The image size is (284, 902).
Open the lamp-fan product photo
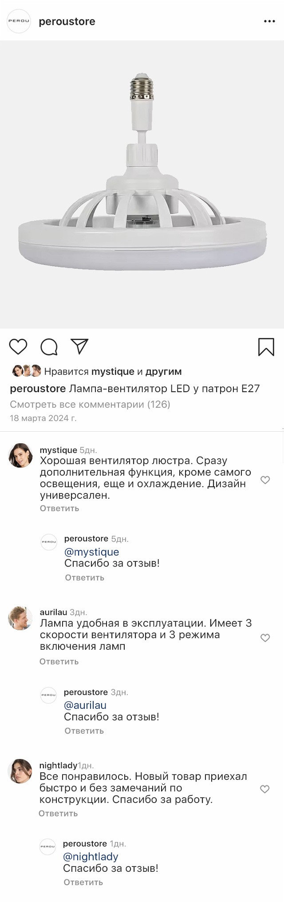tap(142, 184)
